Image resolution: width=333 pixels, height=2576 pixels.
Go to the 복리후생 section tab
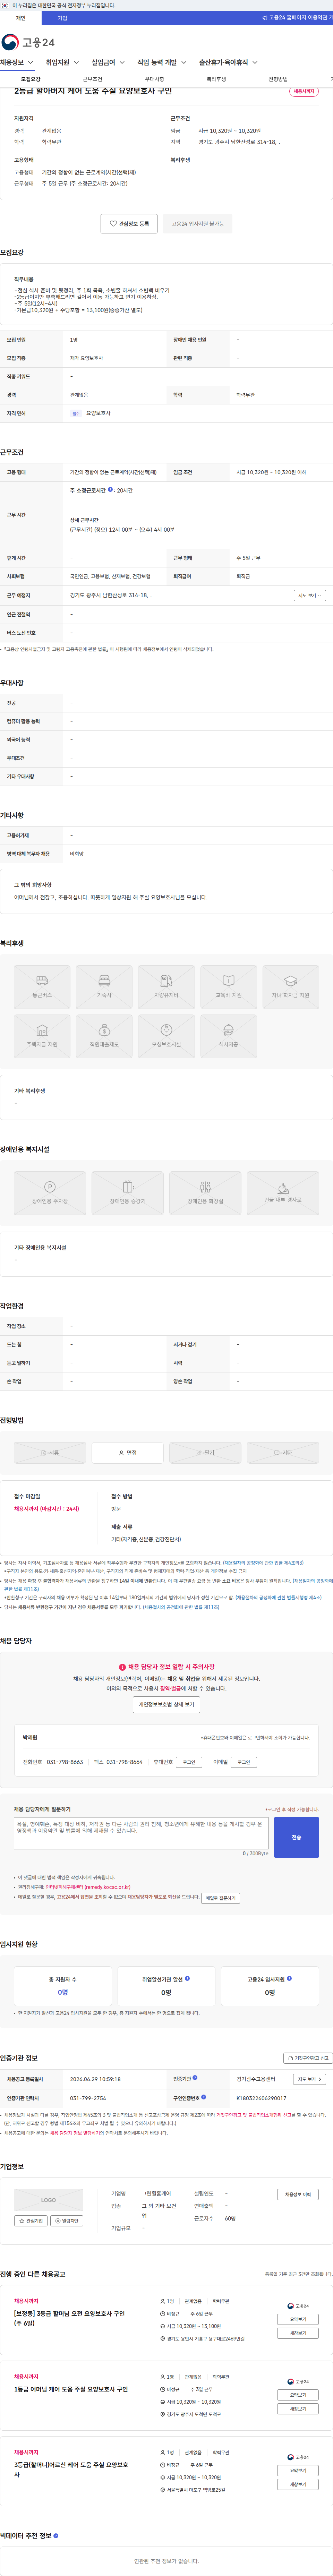click(x=216, y=79)
